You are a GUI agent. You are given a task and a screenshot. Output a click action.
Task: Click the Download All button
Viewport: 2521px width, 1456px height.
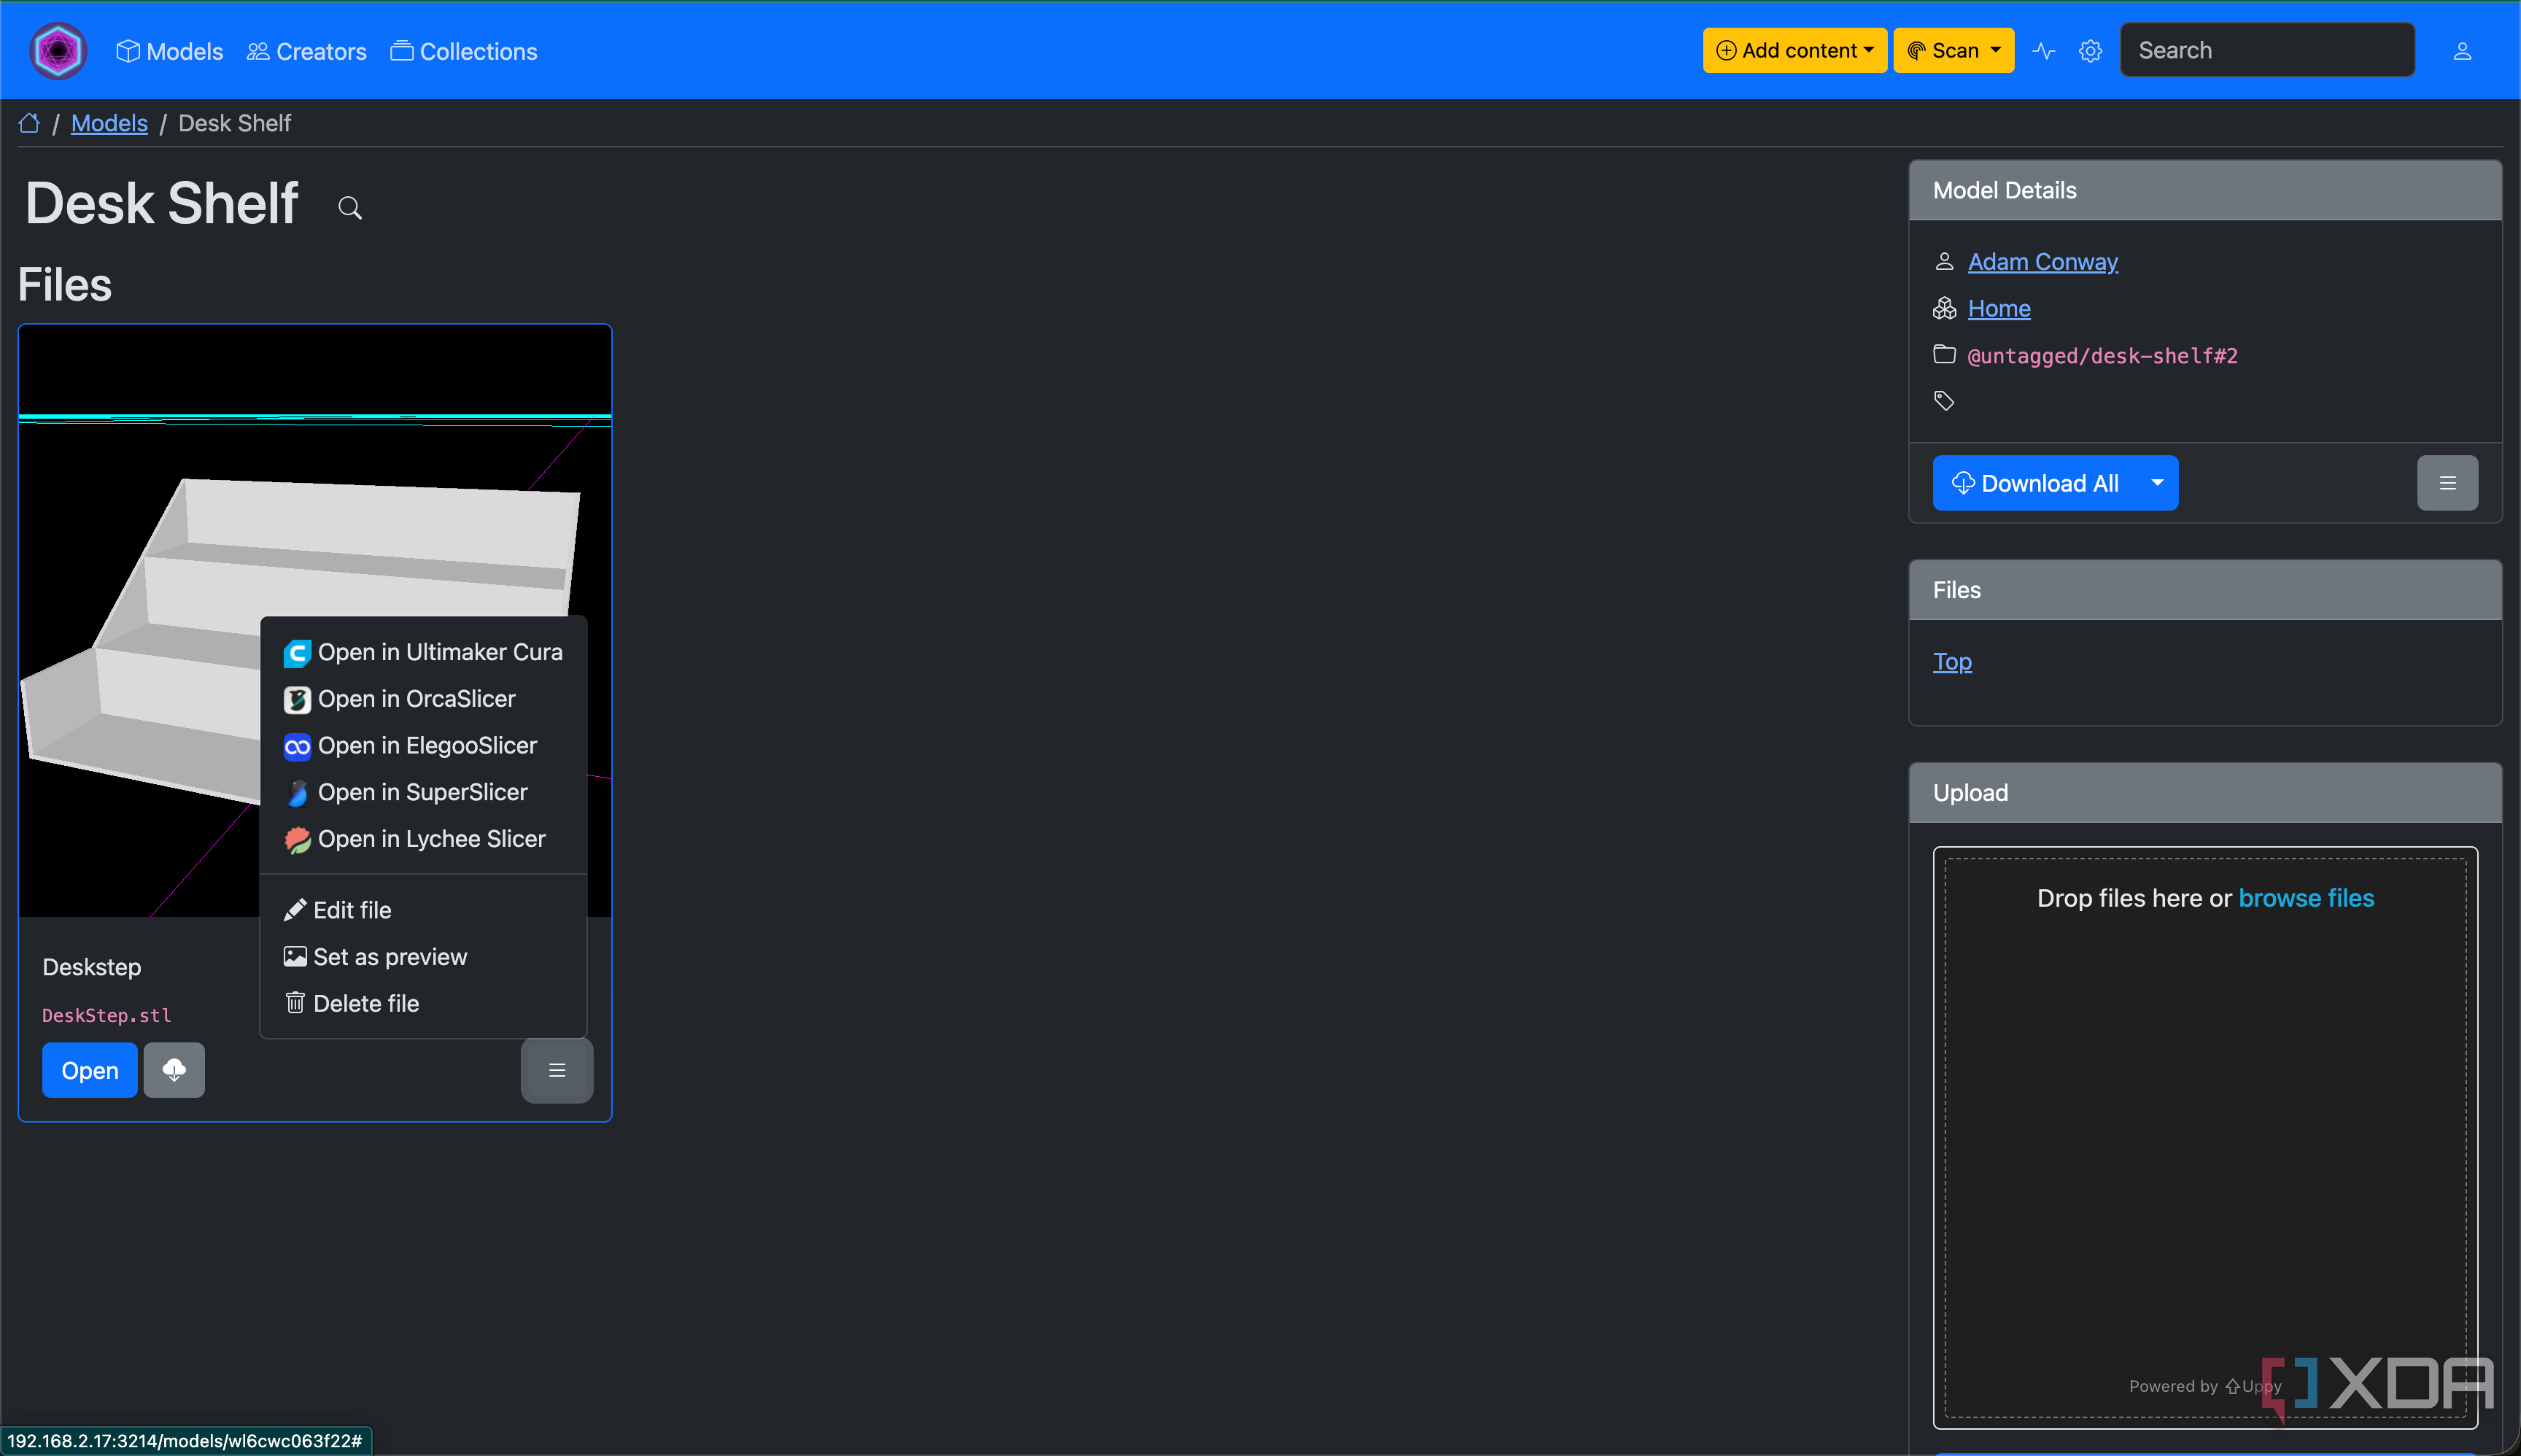(x=2035, y=483)
